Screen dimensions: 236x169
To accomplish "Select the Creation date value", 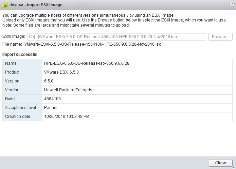I will (x=67, y=117).
